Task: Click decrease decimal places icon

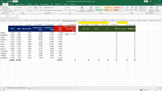Action: tap(75, 10)
